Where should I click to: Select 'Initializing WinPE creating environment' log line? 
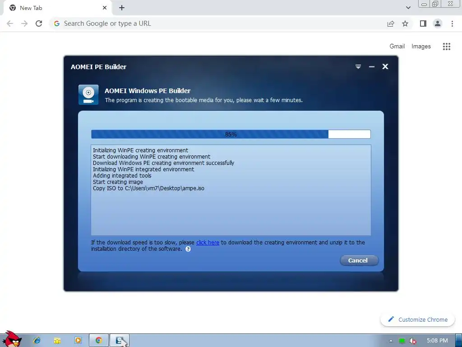coord(141,150)
